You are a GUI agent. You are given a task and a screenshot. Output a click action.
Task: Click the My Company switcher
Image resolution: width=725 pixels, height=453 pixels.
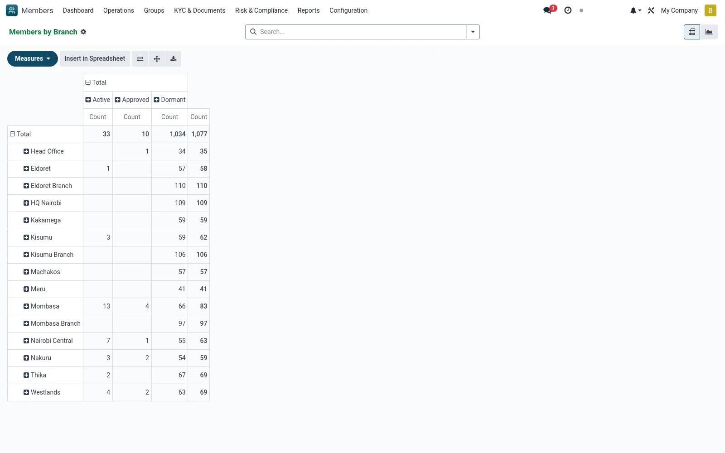(679, 10)
